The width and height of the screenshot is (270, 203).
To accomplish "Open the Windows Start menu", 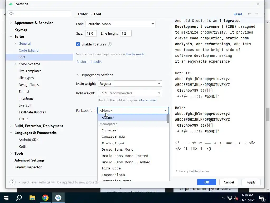I will [6, 198].
